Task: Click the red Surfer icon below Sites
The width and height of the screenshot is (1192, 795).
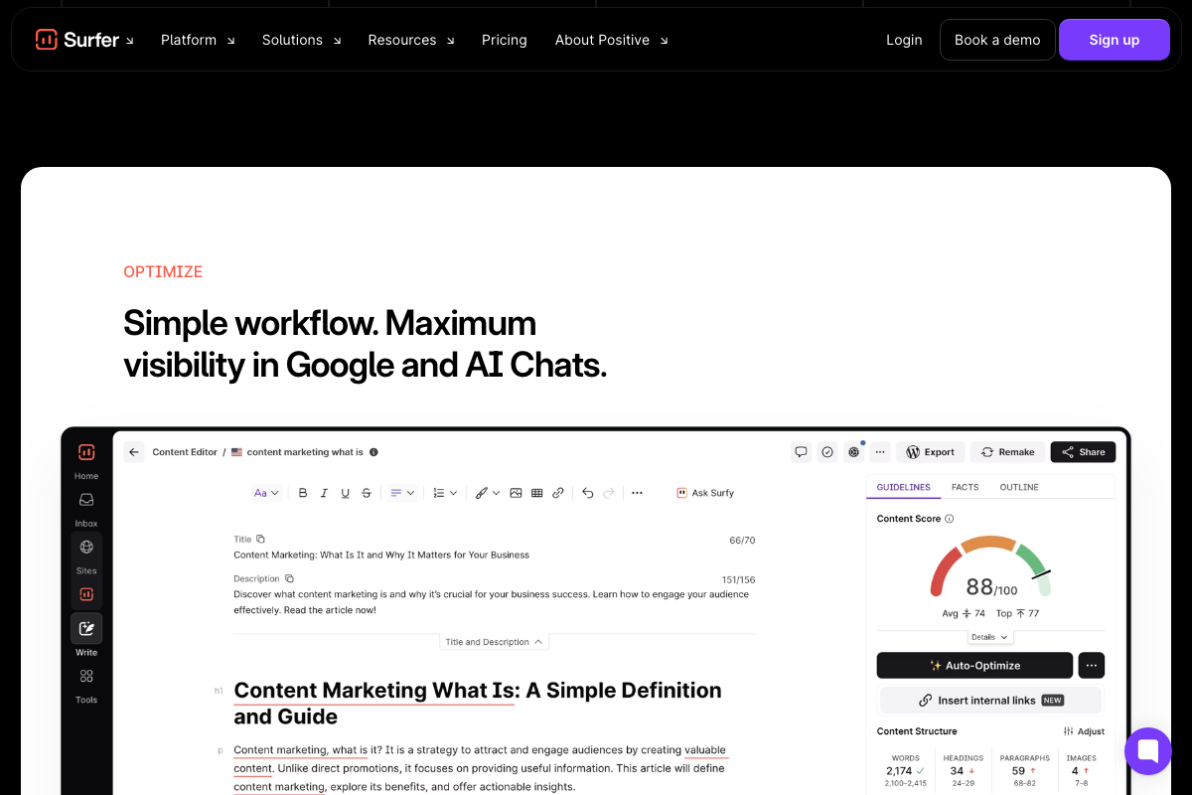Action: tap(86, 594)
